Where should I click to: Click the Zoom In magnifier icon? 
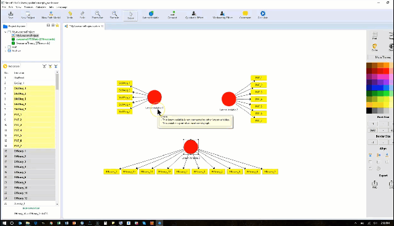click(115, 15)
